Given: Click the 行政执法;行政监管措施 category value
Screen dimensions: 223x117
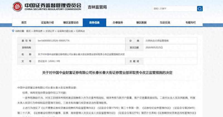Looking at the screenshot, I should tap(157, 41).
